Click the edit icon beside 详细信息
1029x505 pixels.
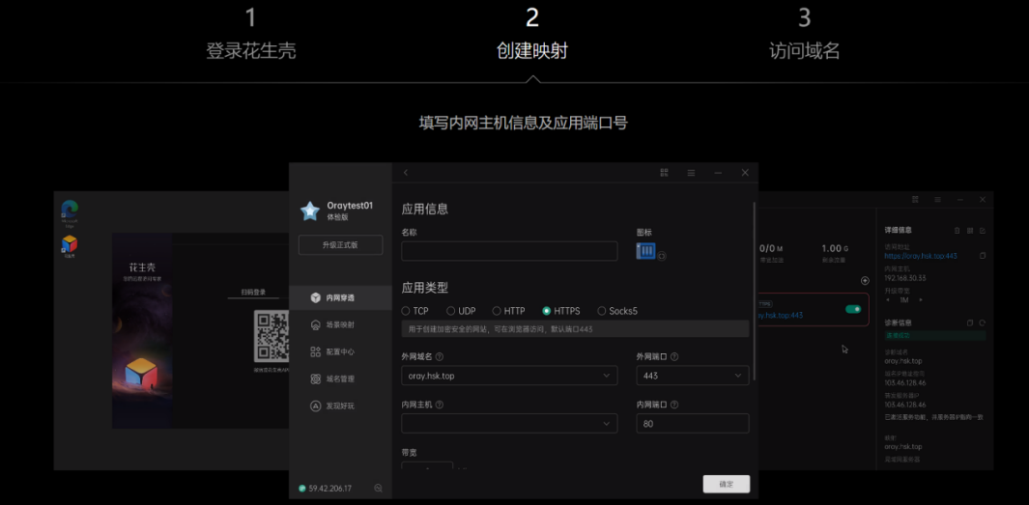coord(983,230)
